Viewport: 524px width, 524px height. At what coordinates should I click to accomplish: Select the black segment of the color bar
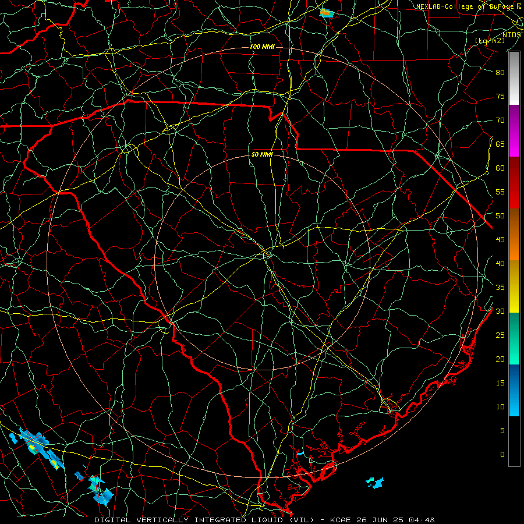click(x=514, y=441)
